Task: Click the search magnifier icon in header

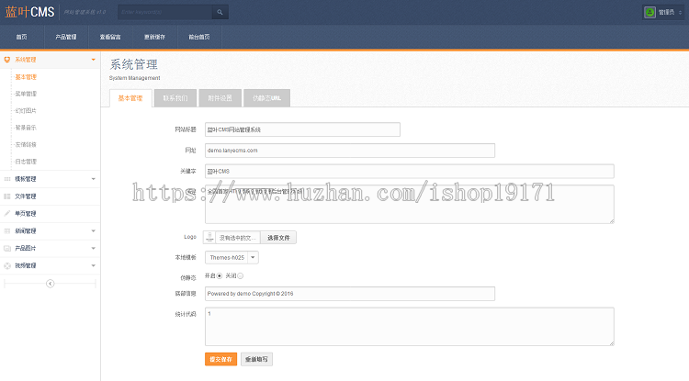Action: (220, 12)
